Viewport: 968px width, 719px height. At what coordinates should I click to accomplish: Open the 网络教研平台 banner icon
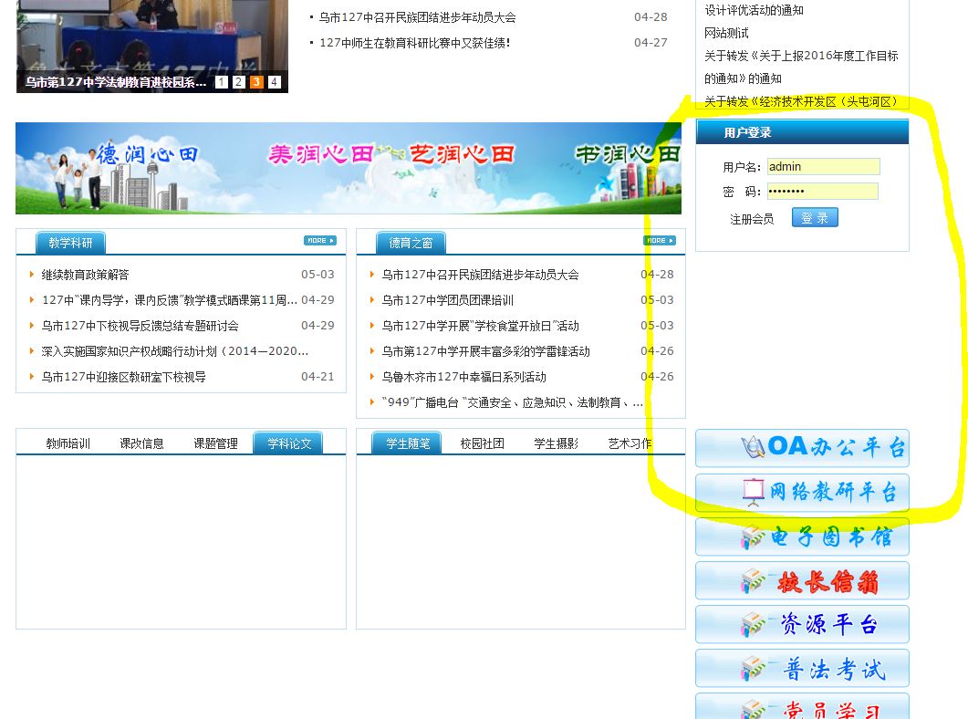click(802, 493)
